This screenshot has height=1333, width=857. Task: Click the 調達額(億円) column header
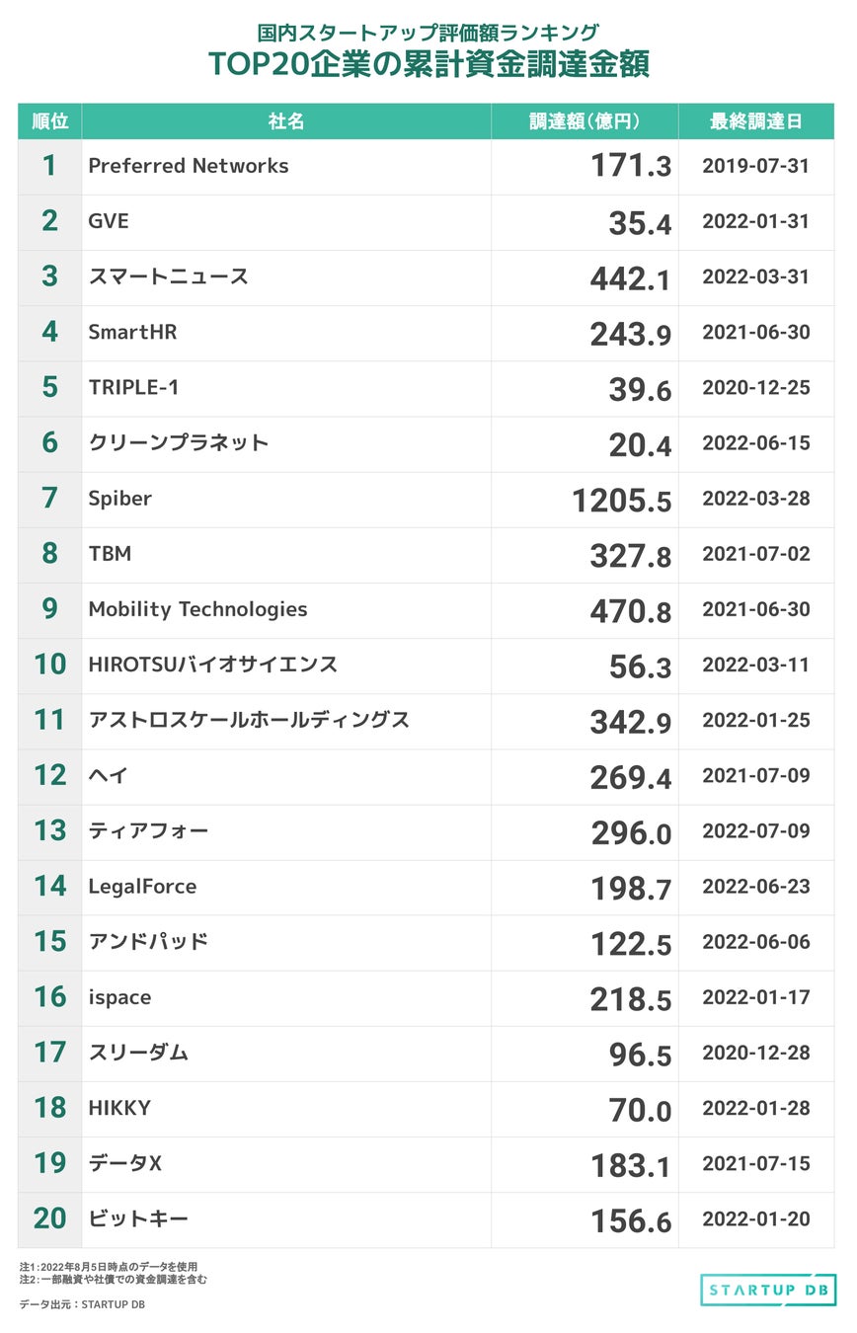(x=584, y=121)
